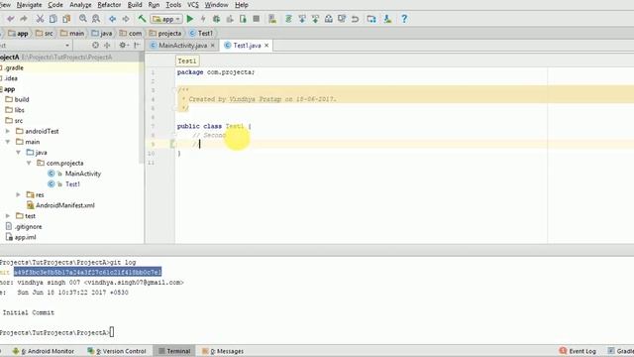Click the projecta breadcrumb in navigation bar
634x357 pixels.
(165, 33)
